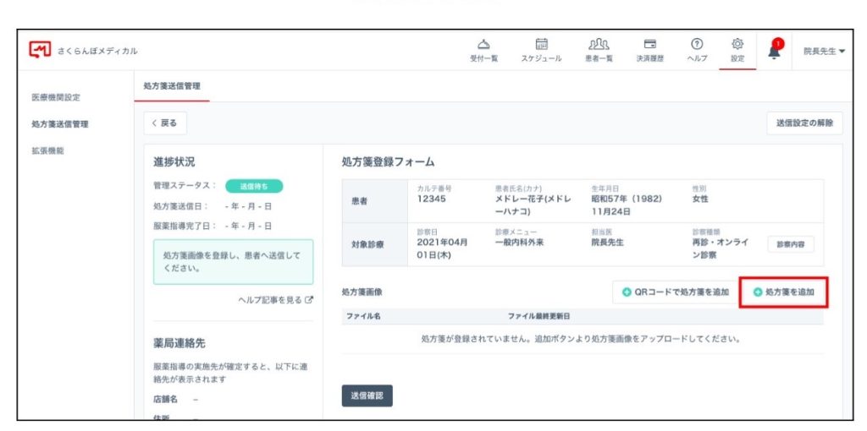Viewport: 867px width, 431px height.
Task: Click the さくらんぼメディカル logo icon
Action: click(40, 50)
